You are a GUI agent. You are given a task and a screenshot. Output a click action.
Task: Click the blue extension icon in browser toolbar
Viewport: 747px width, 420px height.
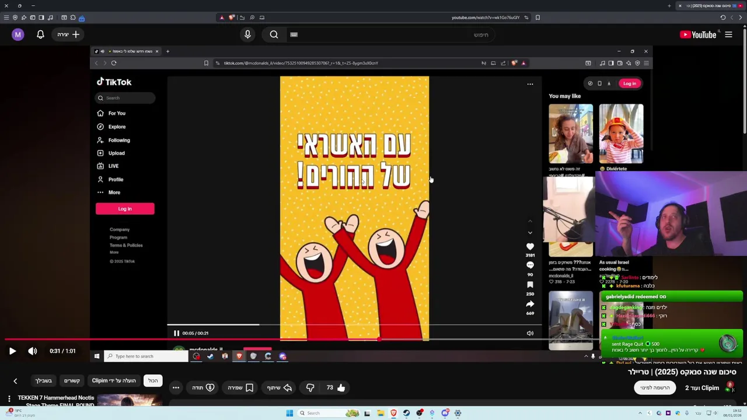coord(82,18)
